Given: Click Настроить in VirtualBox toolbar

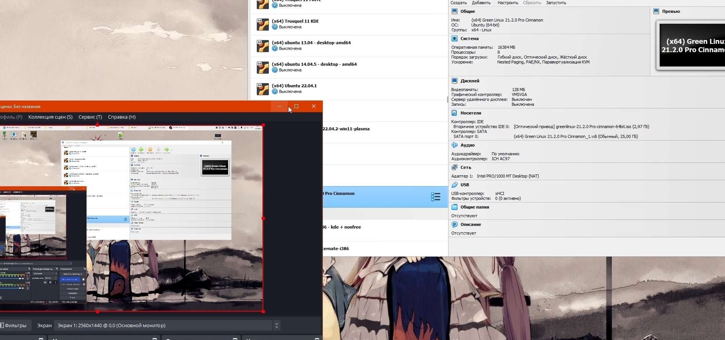Looking at the screenshot, I should (508, 3).
